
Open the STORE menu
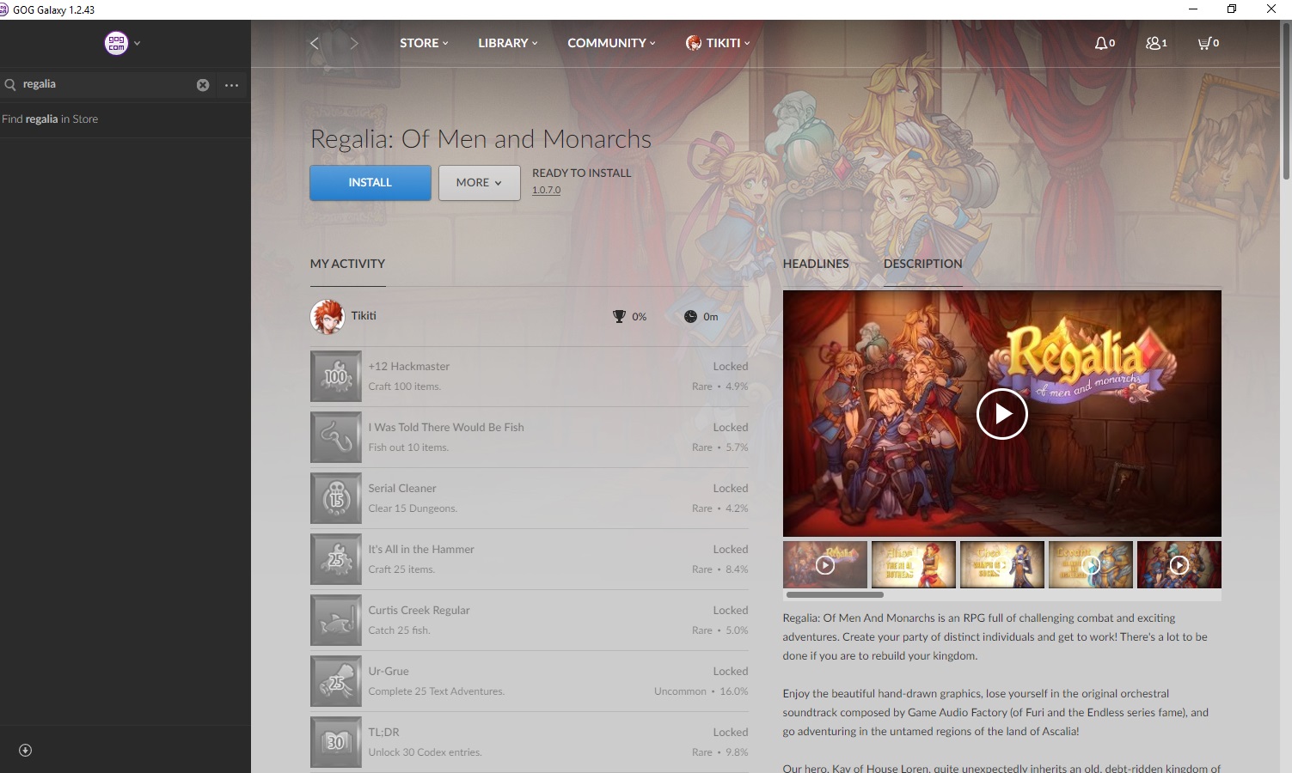[x=424, y=43]
